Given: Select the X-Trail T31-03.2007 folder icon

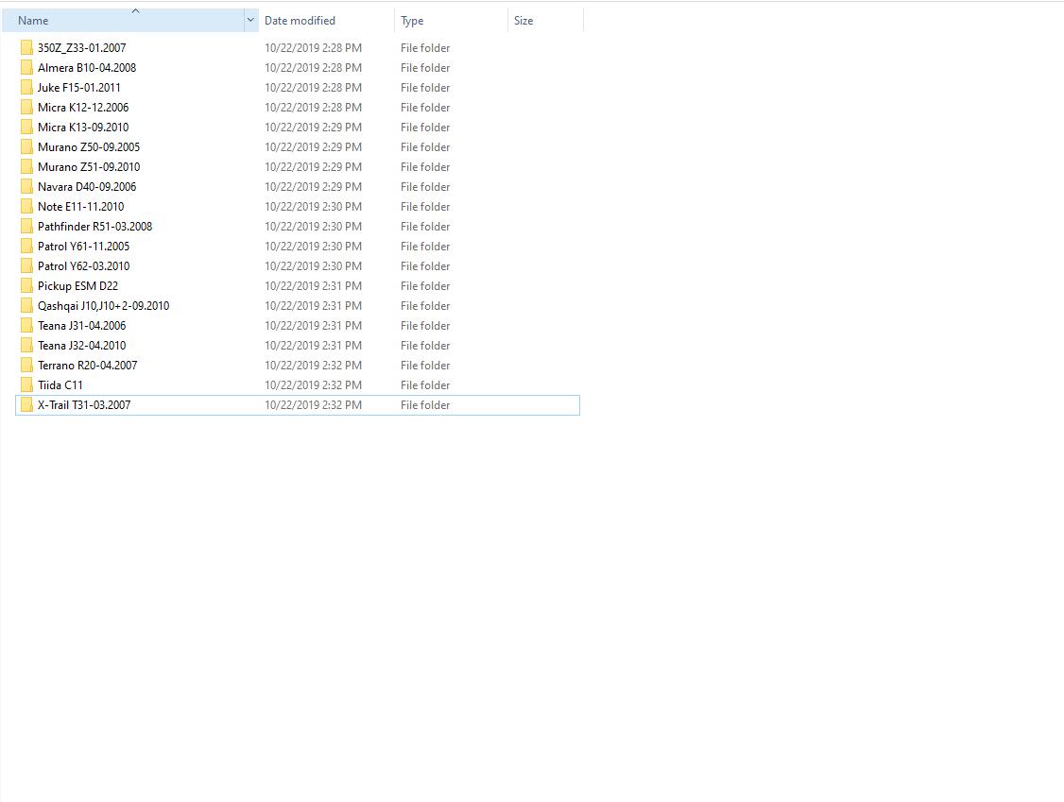Looking at the screenshot, I should click(x=26, y=404).
